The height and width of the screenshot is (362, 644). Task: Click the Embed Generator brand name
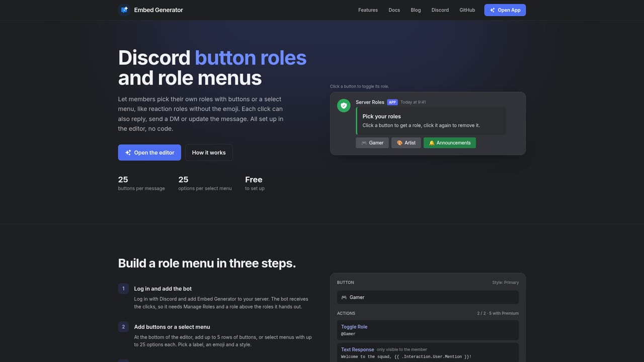point(158,10)
